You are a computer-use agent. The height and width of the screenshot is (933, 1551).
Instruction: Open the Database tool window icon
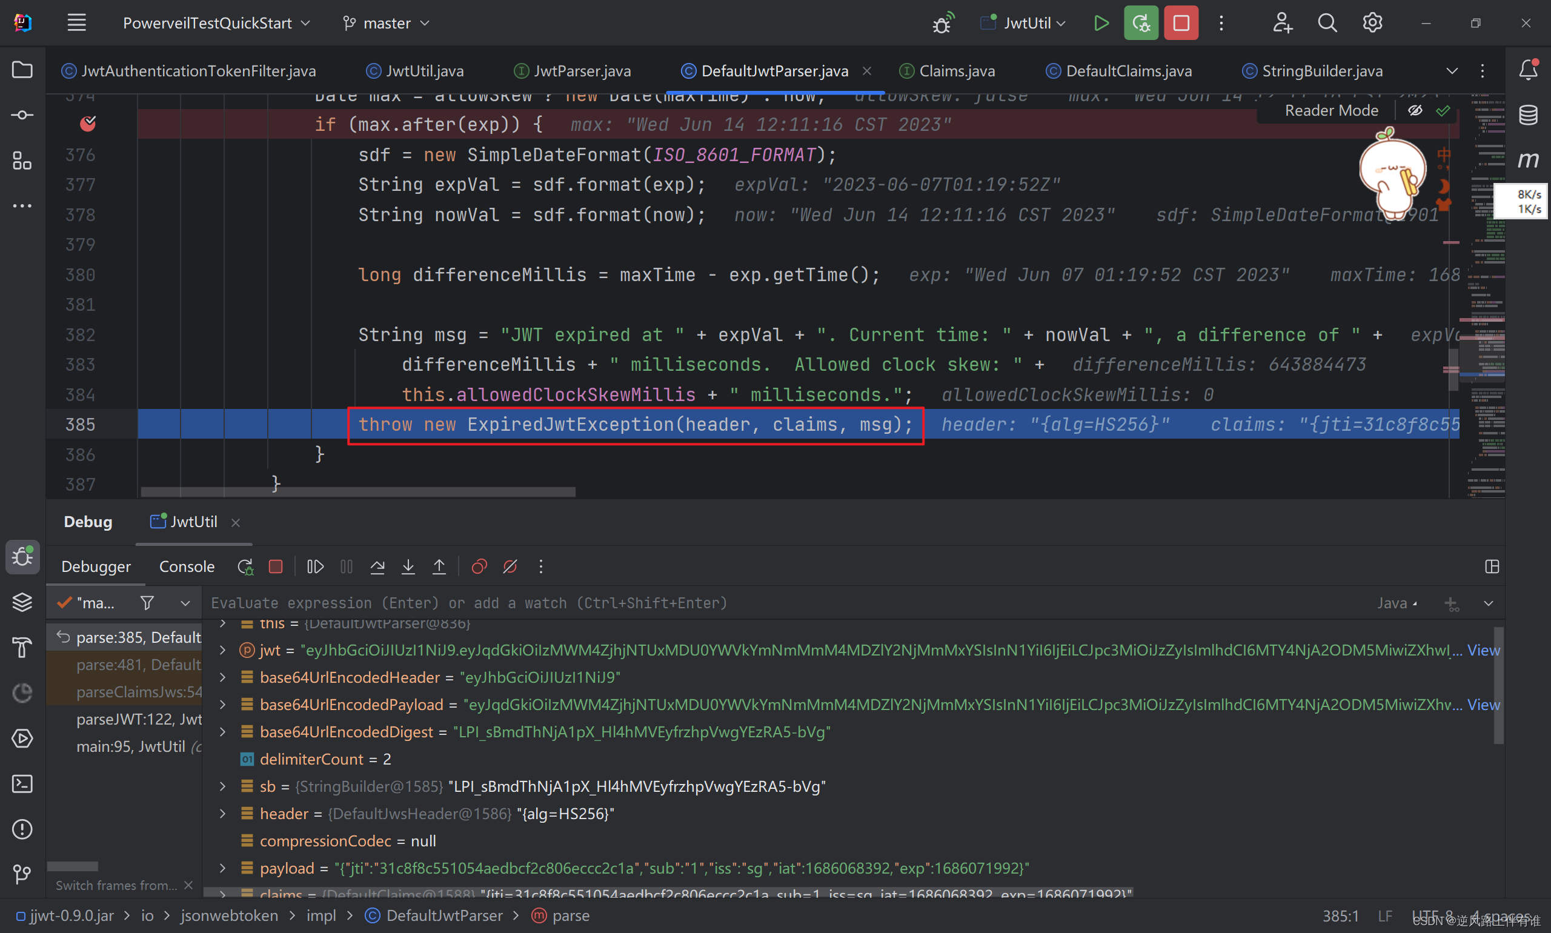coord(1528,115)
